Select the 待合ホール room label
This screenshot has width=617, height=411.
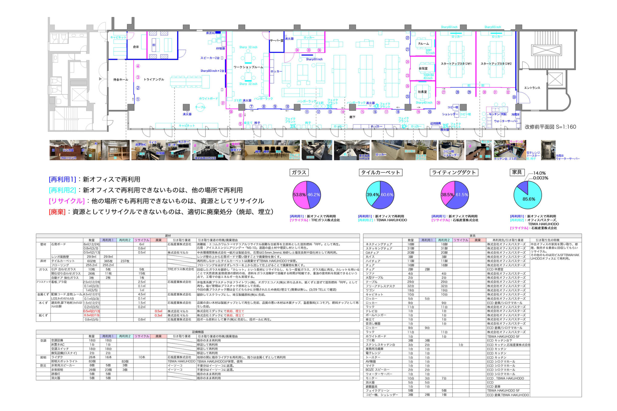pyautogui.click(x=121, y=80)
